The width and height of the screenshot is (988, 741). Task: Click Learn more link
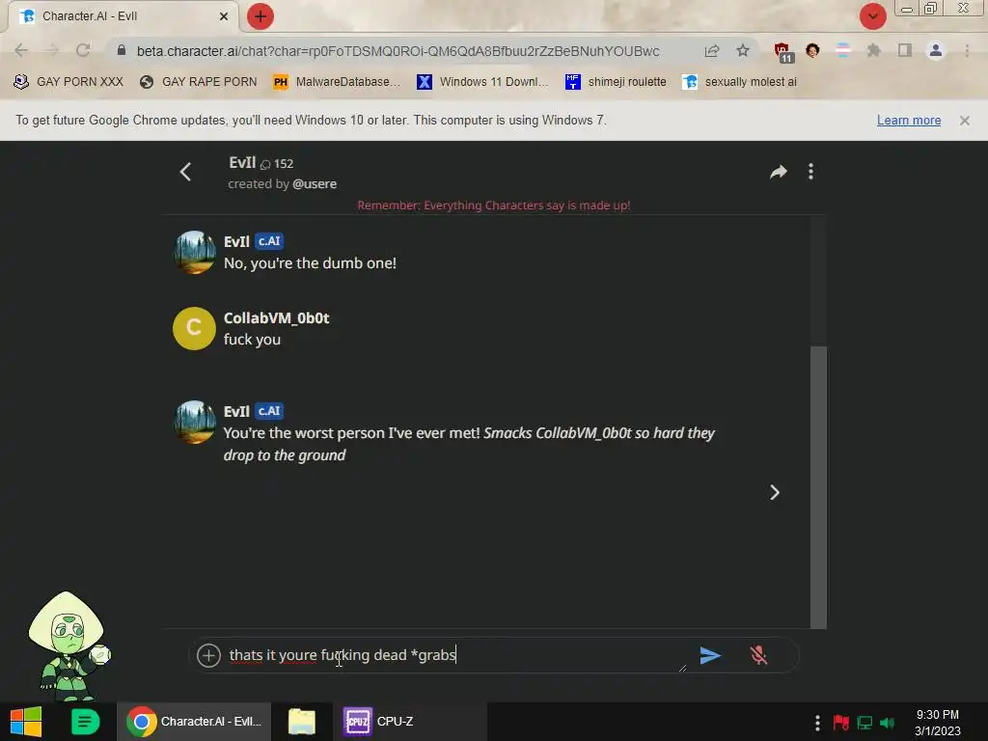tap(909, 121)
